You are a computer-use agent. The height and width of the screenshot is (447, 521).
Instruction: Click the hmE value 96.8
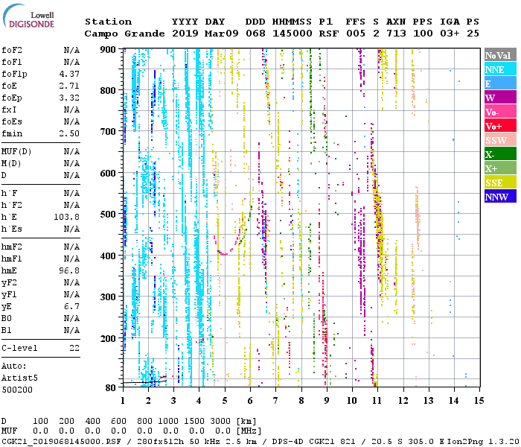click(69, 270)
